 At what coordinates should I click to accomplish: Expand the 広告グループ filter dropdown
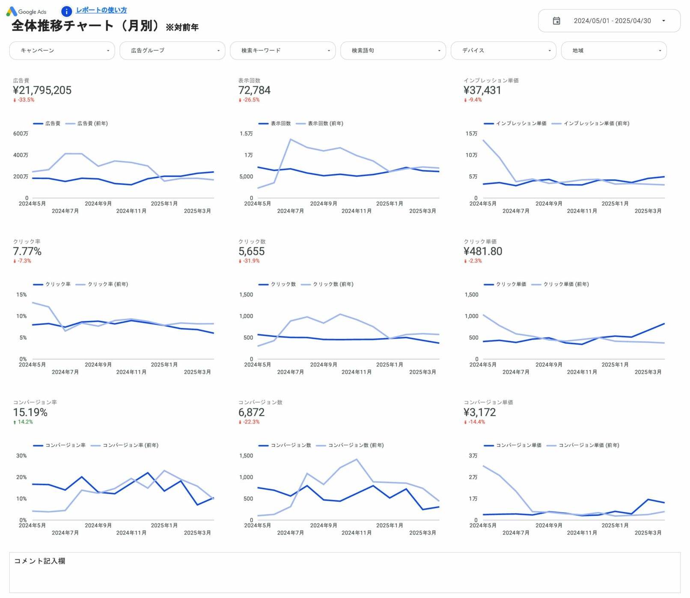(172, 51)
